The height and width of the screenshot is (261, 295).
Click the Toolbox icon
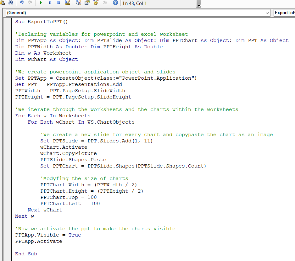point(105,3)
